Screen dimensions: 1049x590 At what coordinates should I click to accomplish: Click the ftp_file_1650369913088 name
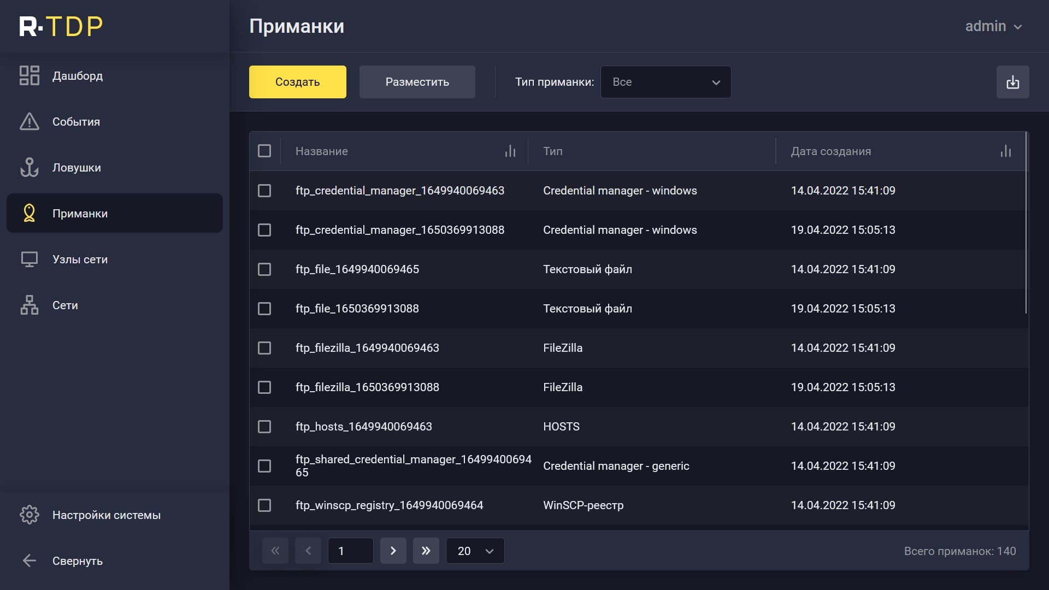point(357,309)
